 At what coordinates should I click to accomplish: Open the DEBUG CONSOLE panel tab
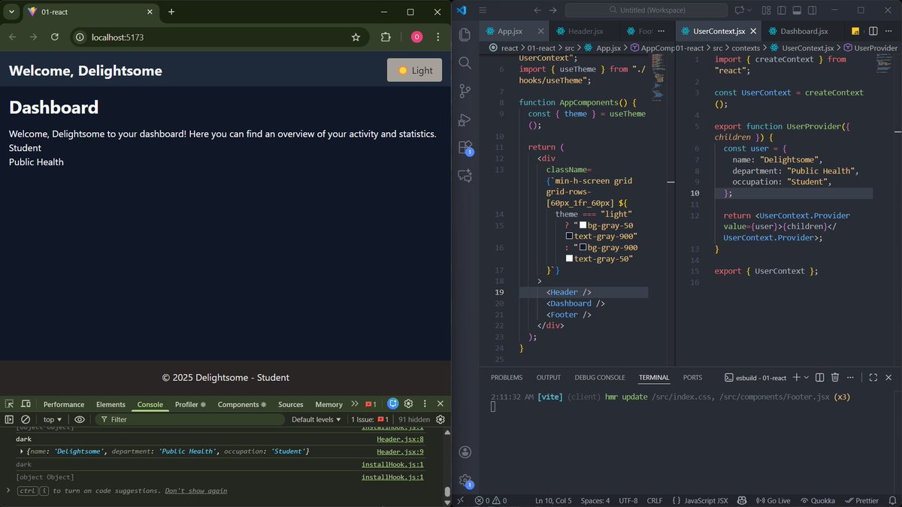click(x=600, y=377)
